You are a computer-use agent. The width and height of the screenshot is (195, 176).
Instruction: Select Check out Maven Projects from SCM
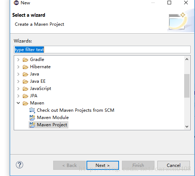tap(76, 110)
